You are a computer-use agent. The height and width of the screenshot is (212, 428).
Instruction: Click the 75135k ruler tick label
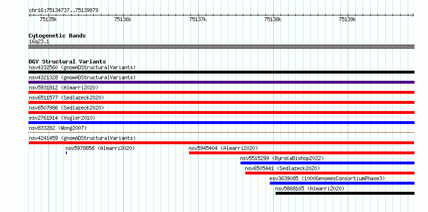(48, 19)
